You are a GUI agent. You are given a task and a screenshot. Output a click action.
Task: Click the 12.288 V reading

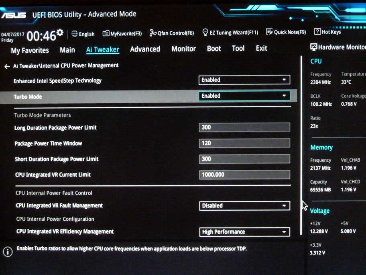(319, 231)
